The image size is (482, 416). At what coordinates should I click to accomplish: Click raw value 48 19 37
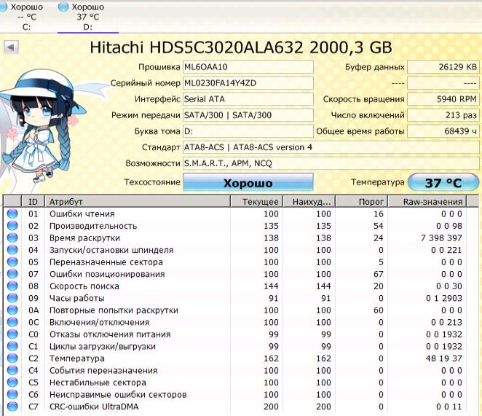pos(444,358)
